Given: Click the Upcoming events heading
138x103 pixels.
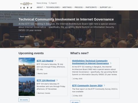Looking at the screenshot, I should coord(31,53).
